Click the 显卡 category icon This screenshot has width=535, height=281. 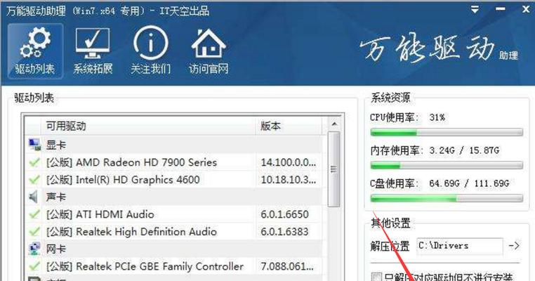[x=34, y=145]
